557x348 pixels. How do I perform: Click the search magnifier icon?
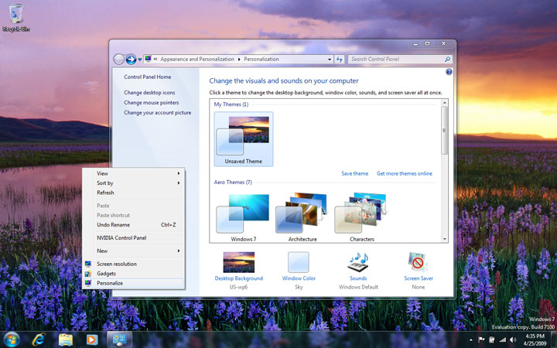(x=447, y=60)
